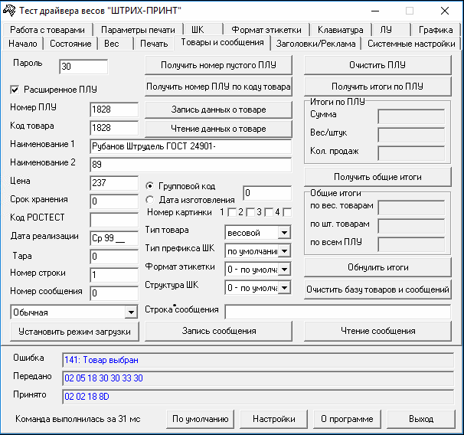Click the О программе button
This screenshot has height=435, width=464.
click(x=347, y=419)
